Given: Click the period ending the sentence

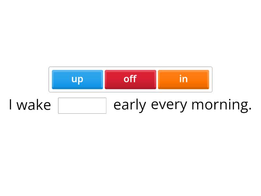Looking at the screenshot, I should click(251, 108).
